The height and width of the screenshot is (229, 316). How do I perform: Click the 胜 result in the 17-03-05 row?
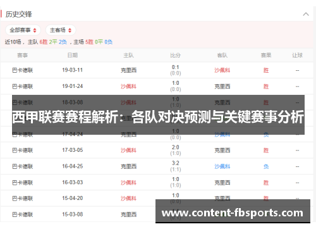tap(266, 151)
